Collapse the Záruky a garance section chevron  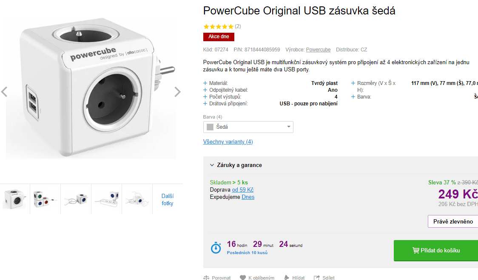211,165
